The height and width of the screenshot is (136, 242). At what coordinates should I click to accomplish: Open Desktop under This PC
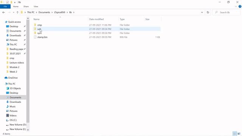pos(14,93)
